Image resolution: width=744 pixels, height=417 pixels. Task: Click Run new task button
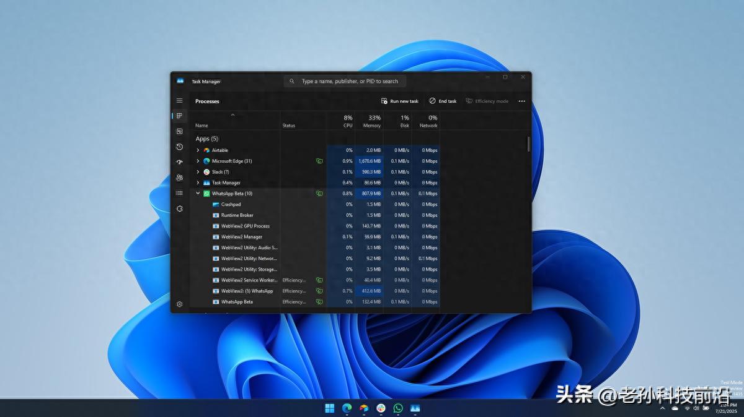click(400, 101)
